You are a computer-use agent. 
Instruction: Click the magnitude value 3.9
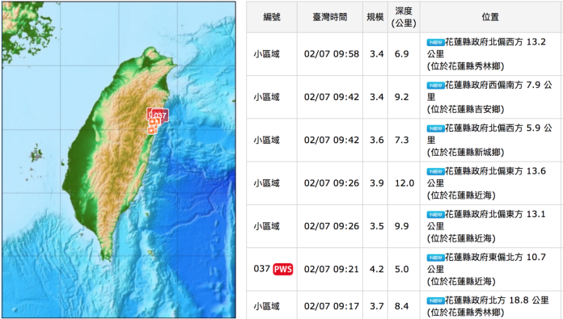click(377, 183)
